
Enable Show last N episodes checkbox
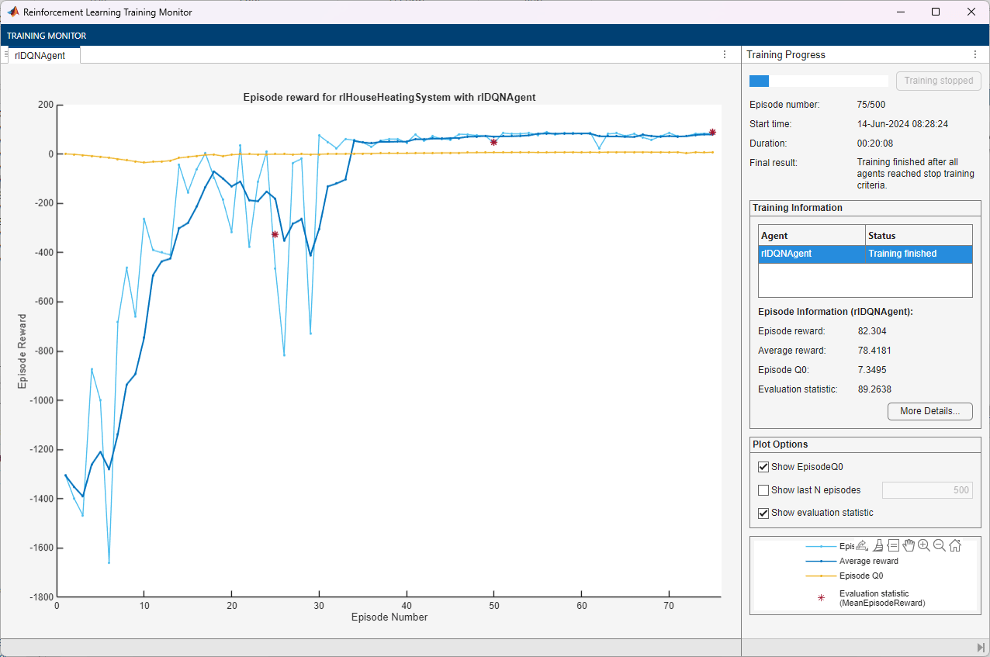pos(763,490)
